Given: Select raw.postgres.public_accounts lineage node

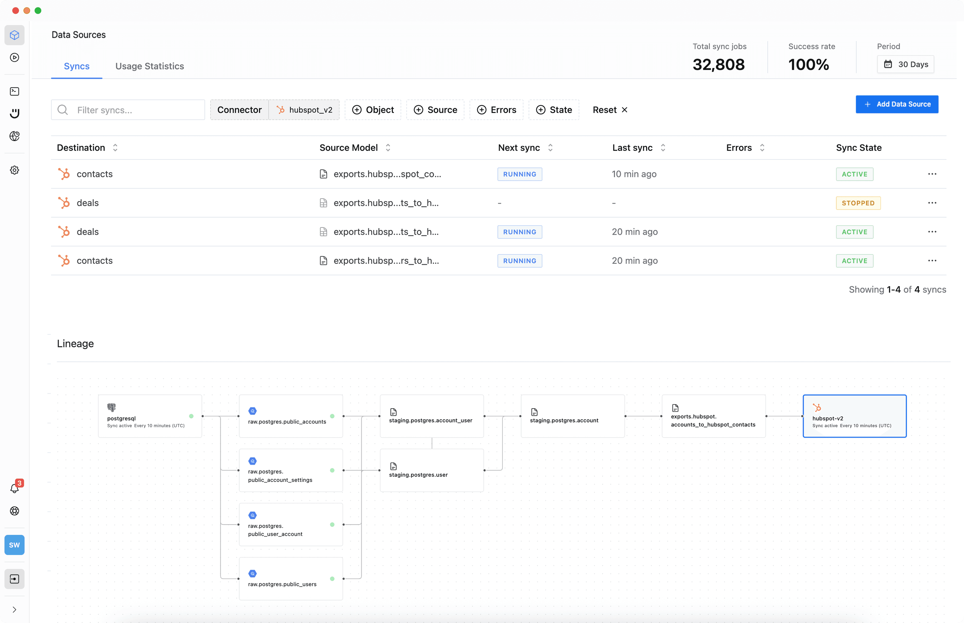Looking at the screenshot, I should click(x=291, y=416).
